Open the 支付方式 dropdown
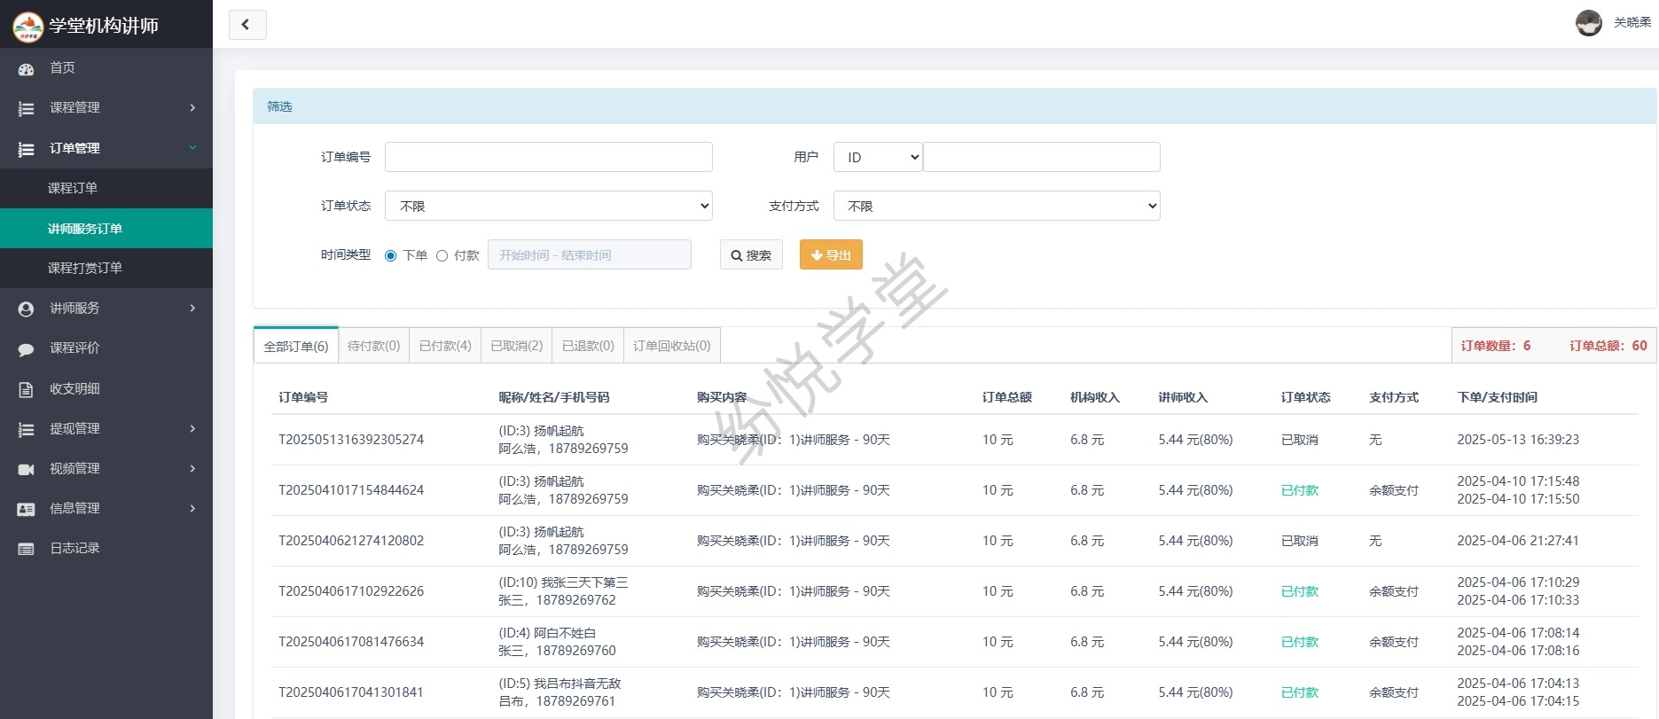1659x719 pixels. point(997,206)
